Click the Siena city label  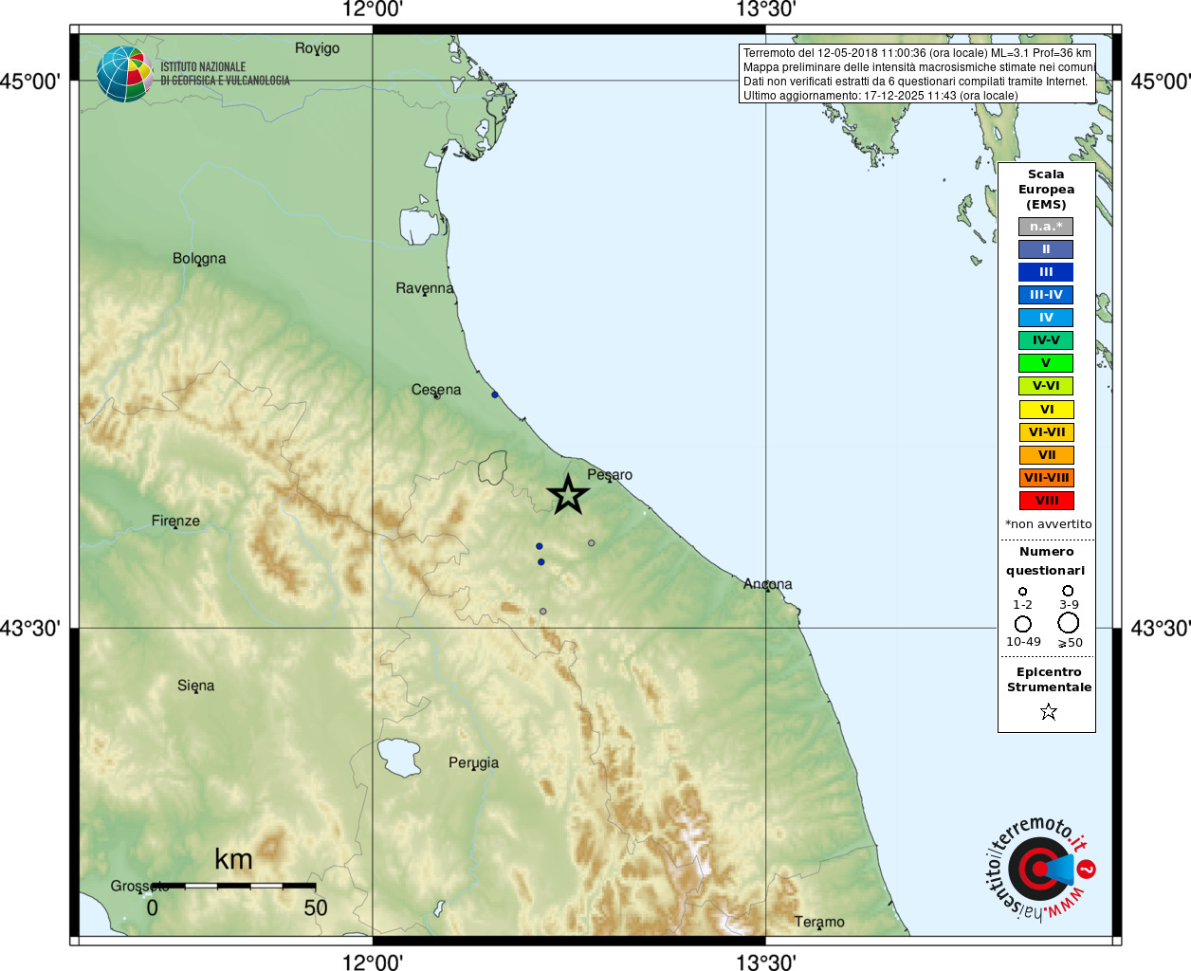(195, 686)
